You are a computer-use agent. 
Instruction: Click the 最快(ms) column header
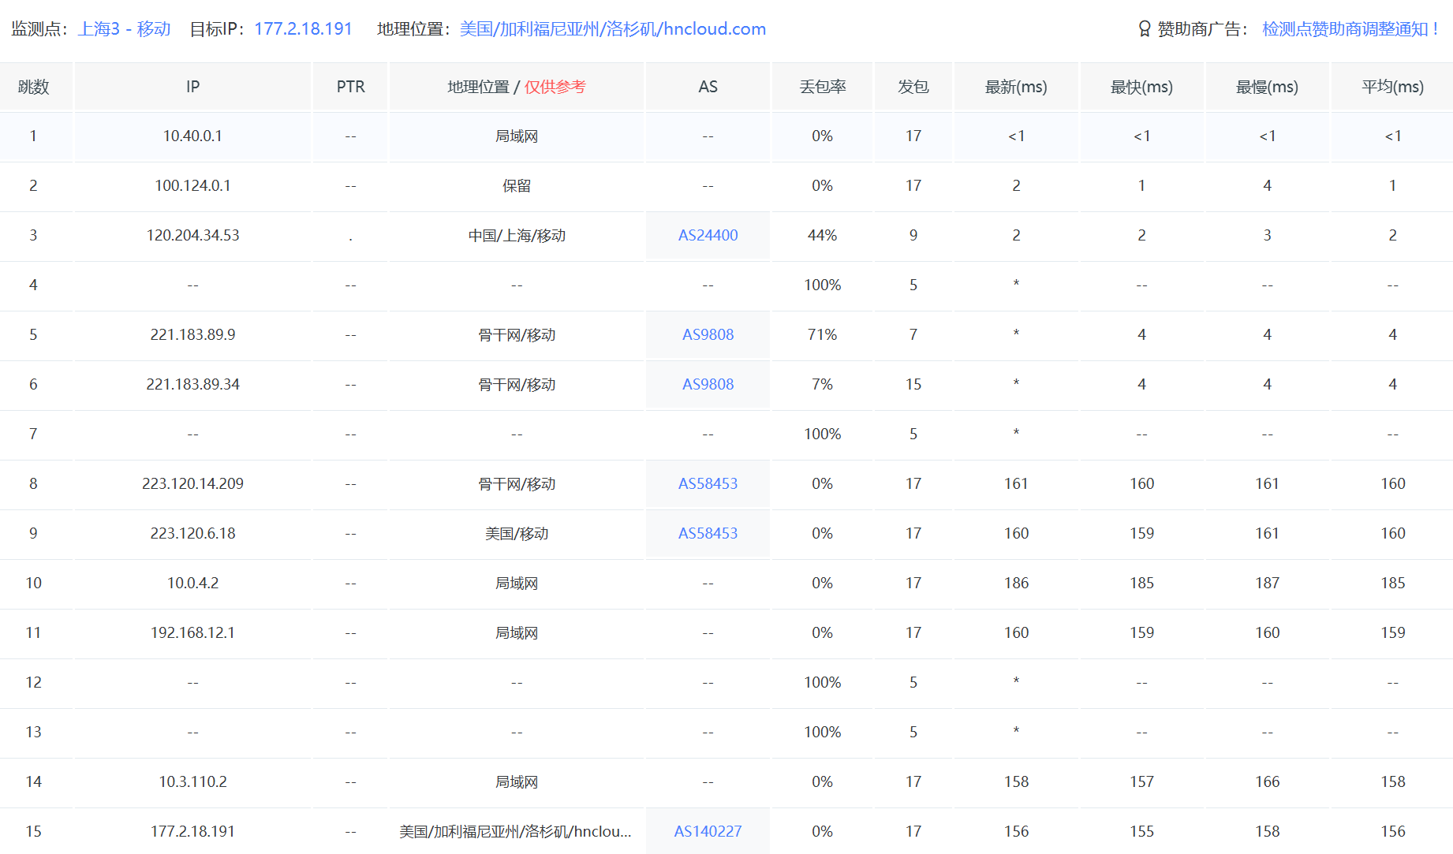coord(1141,87)
